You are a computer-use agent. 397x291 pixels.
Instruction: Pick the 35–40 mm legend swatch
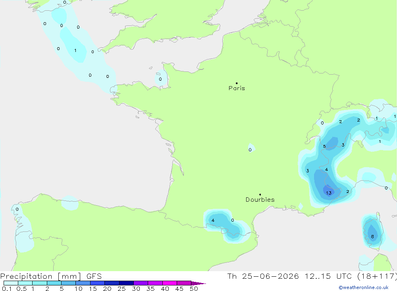coord(155,283)
